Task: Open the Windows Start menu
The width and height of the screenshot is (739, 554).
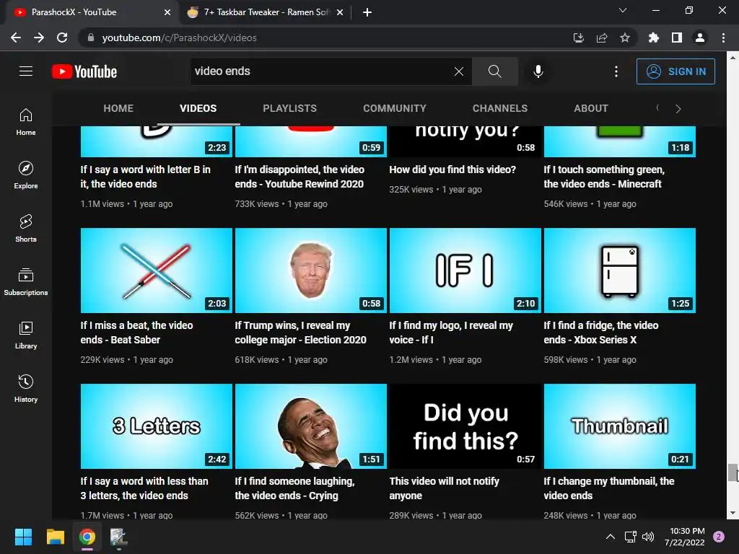Action: [x=23, y=537]
